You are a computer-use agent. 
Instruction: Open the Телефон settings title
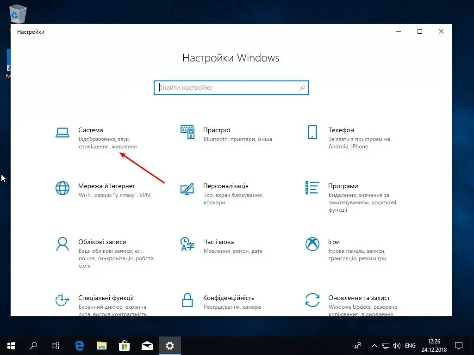pyautogui.click(x=341, y=130)
